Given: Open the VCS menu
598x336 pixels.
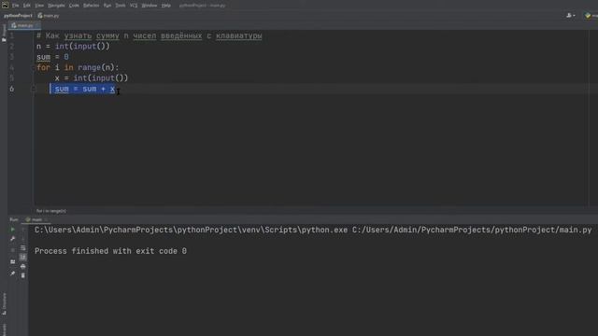Looking at the screenshot, I should point(134,6).
